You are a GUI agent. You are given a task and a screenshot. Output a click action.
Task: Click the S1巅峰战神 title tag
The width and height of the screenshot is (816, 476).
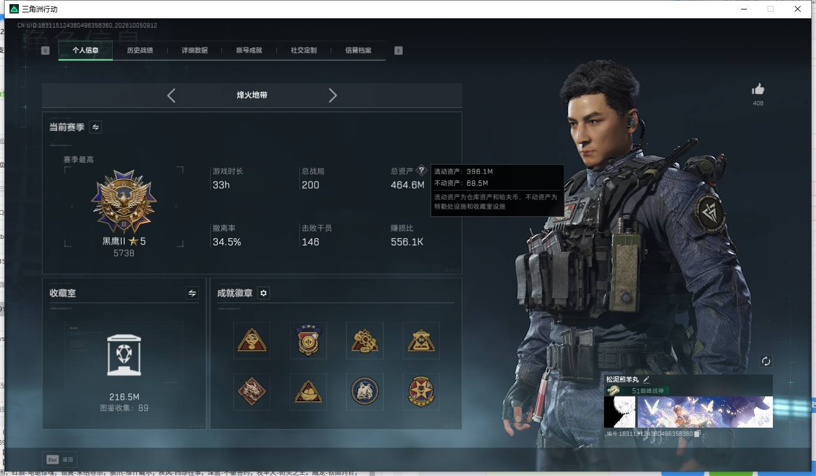point(648,390)
